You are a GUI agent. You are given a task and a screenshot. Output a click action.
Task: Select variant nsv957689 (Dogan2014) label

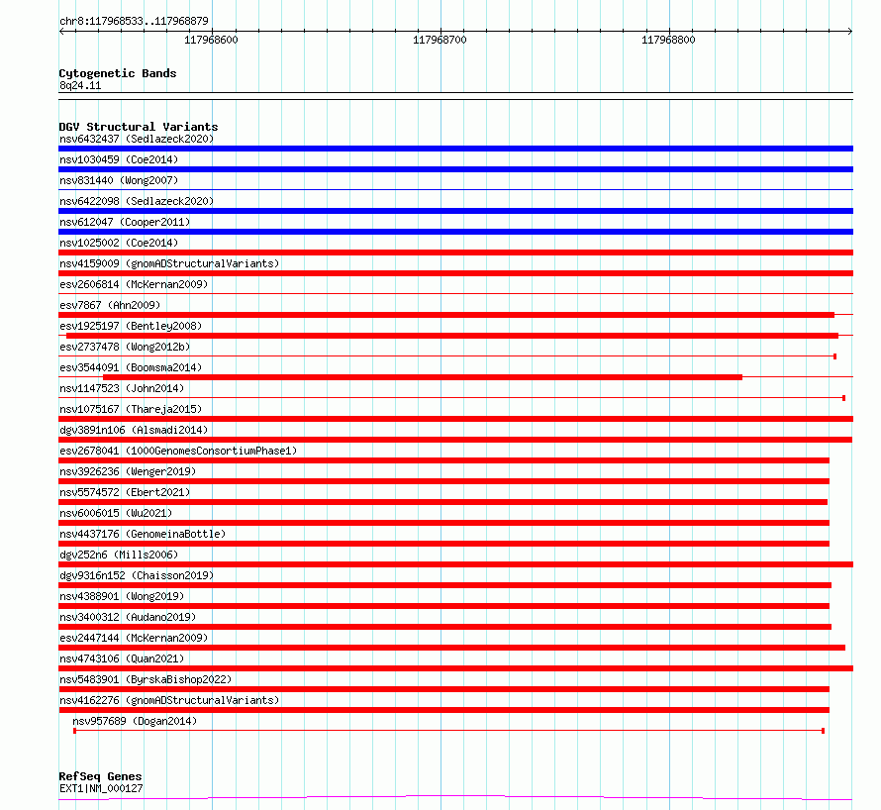[135, 721]
